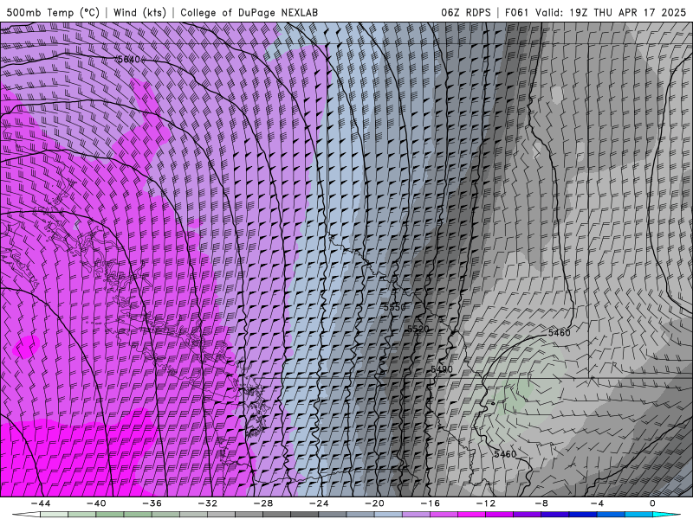Click the "500mb Temp (°C)" title text
Screen dimensions: 693x519
point(53,12)
